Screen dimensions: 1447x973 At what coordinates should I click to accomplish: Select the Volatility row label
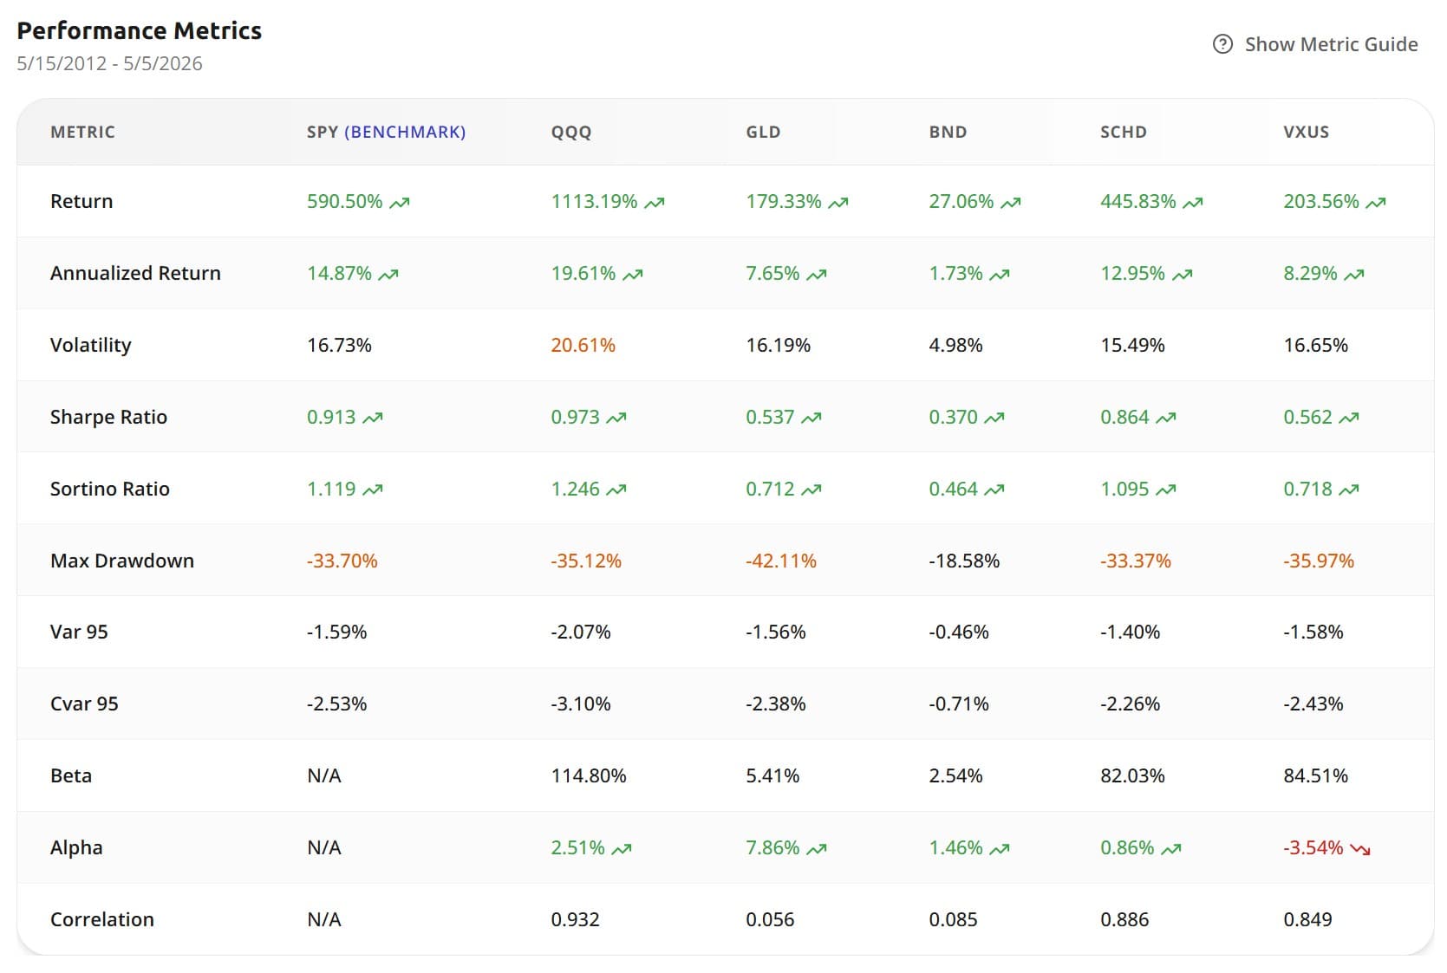point(90,345)
